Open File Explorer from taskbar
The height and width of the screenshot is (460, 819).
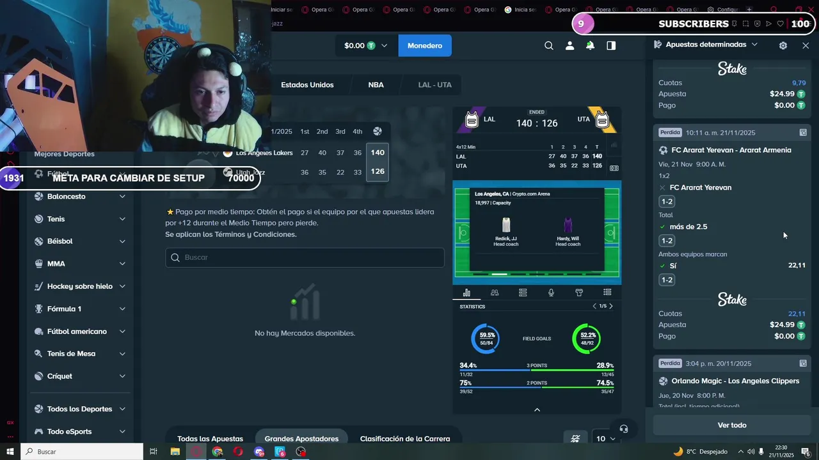[175, 452]
